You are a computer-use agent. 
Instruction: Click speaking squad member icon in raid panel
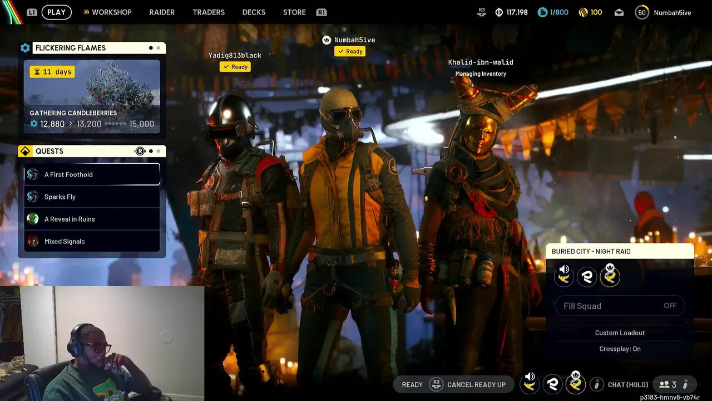(564, 275)
